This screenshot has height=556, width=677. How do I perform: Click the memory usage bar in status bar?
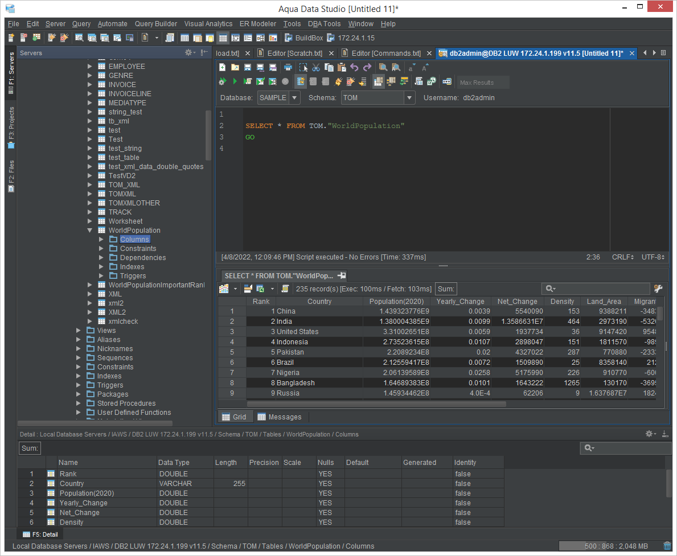click(609, 546)
